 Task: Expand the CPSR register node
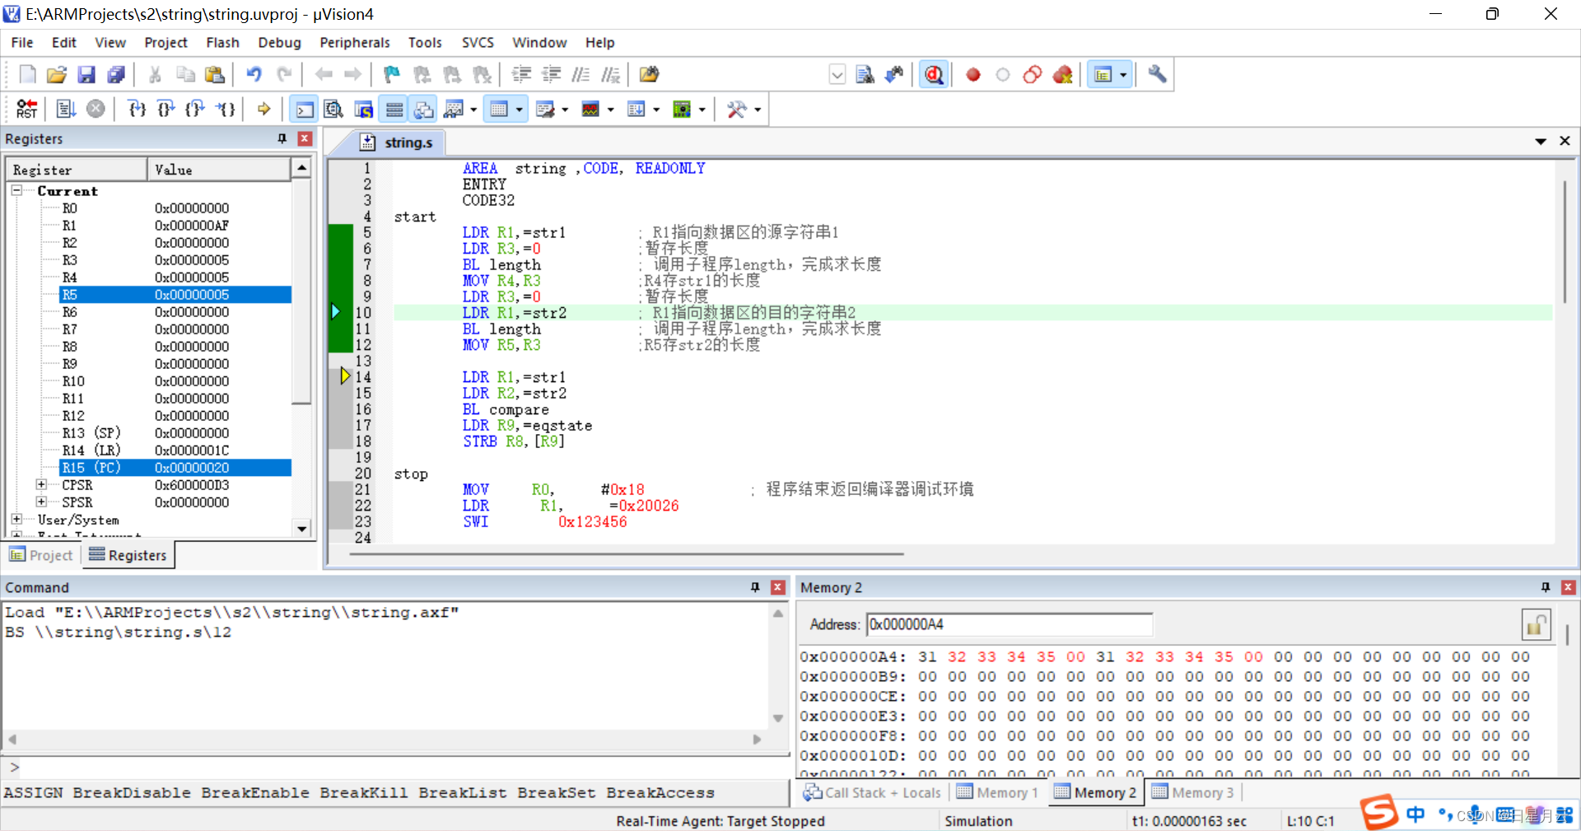point(41,484)
